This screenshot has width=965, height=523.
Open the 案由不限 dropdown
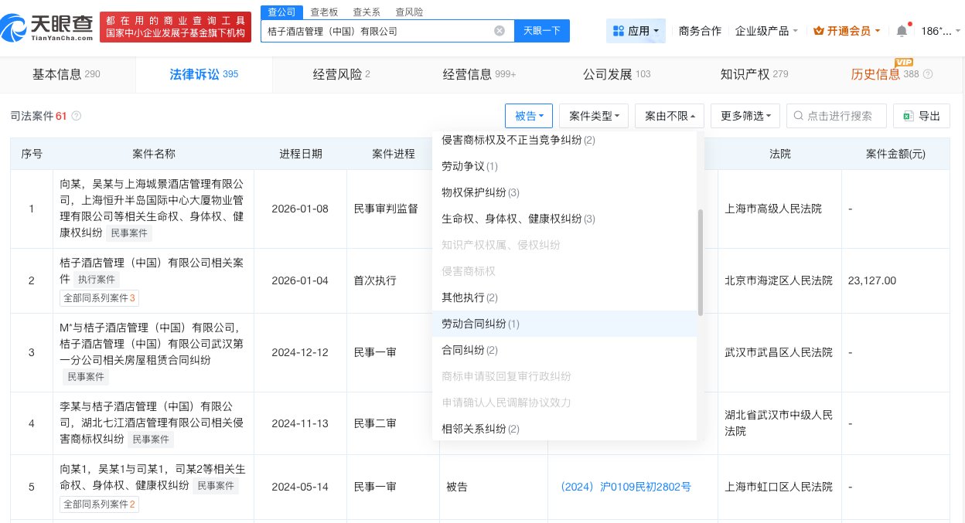(669, 115)
